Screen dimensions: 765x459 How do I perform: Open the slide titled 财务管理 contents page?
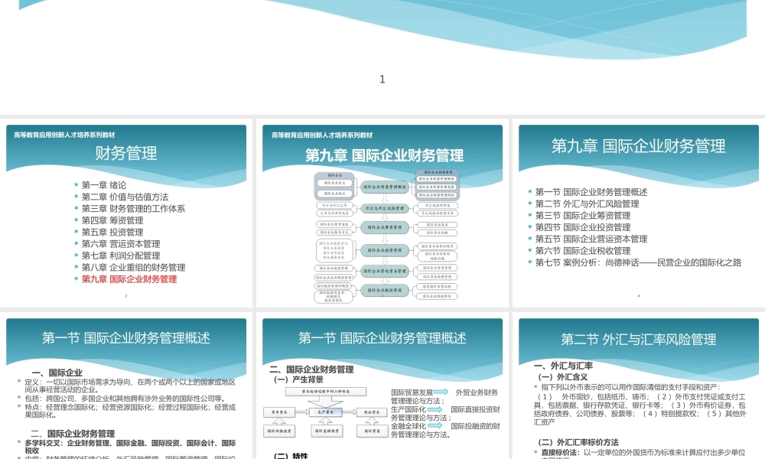[126, 154]
